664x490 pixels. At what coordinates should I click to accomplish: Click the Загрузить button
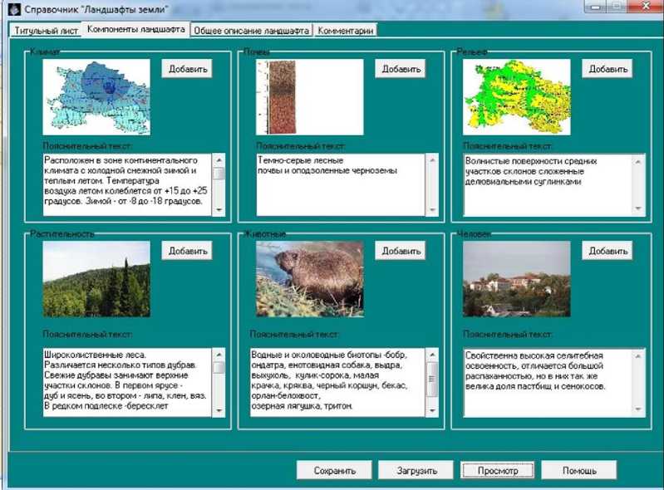416,470
